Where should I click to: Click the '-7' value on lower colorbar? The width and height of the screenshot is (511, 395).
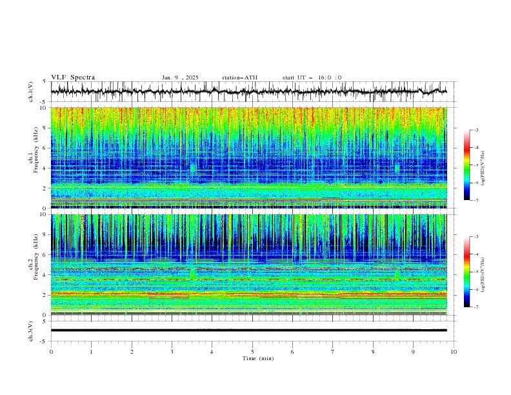pos(476,307)
